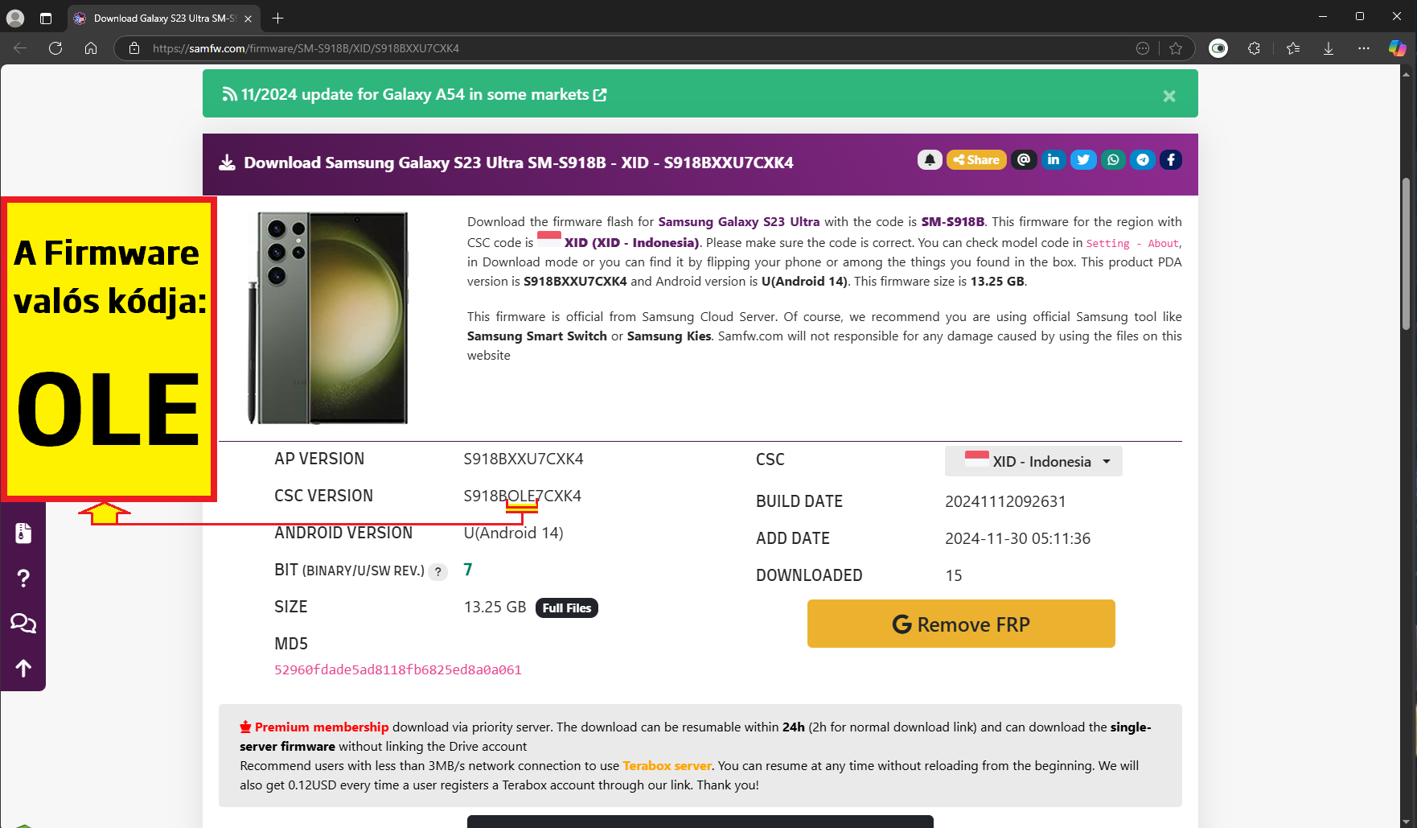The height and width of the screenshot is (828, 1417).
Task: Click the Galaxy S23 Ultra phone image
Action: point(328,318)
